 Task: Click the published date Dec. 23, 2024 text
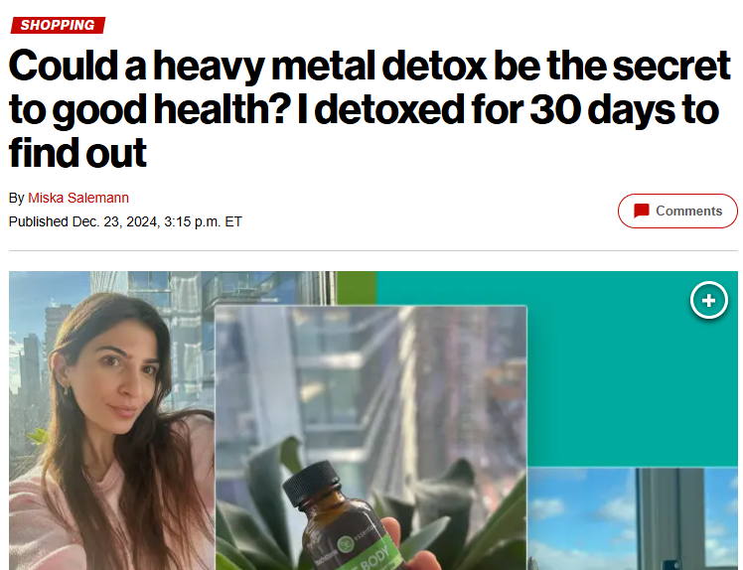114,221
